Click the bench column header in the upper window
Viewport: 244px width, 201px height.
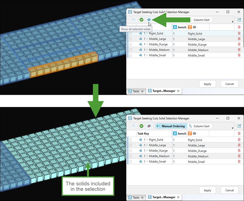(180, 27)
